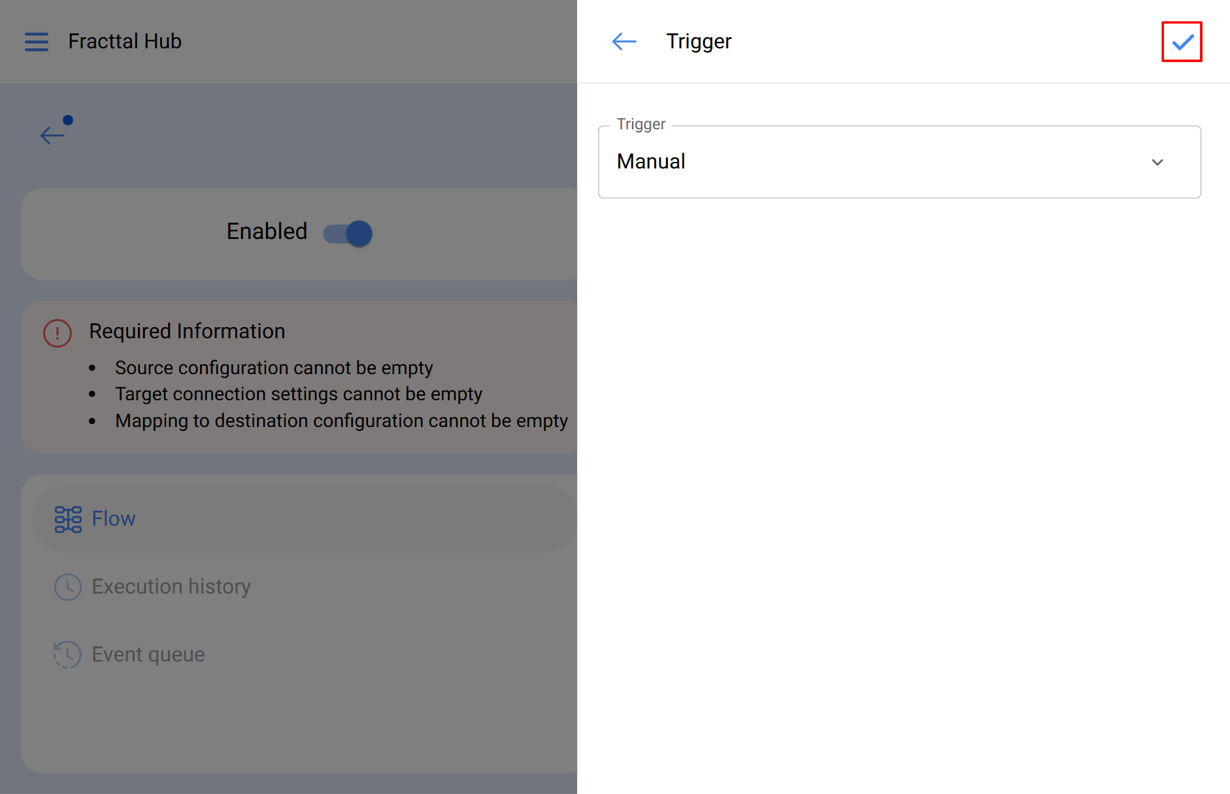Open the Execution history section
1230x794 pixels.
(x=171, y=587)
